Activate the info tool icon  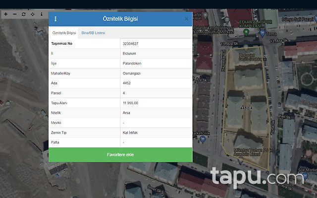click(x=42, y=14)
